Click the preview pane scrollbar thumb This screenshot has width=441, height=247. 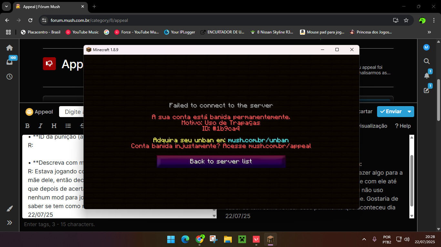pyautogui.click(x=412, y=181)
